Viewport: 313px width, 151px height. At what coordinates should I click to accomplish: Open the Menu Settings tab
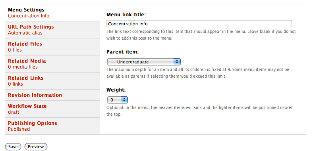point(52,13)
